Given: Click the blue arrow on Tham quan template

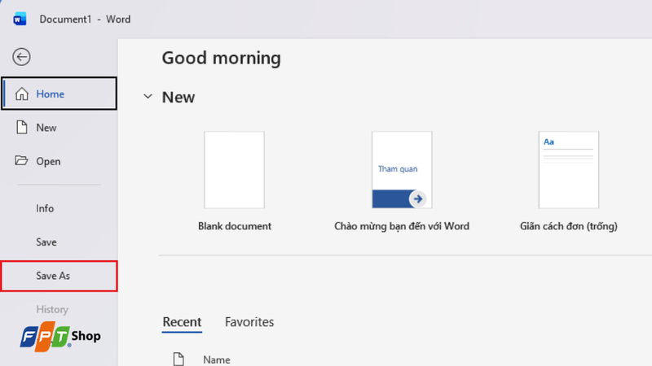Looking at the screenshot, I should (x=418, y=198).
